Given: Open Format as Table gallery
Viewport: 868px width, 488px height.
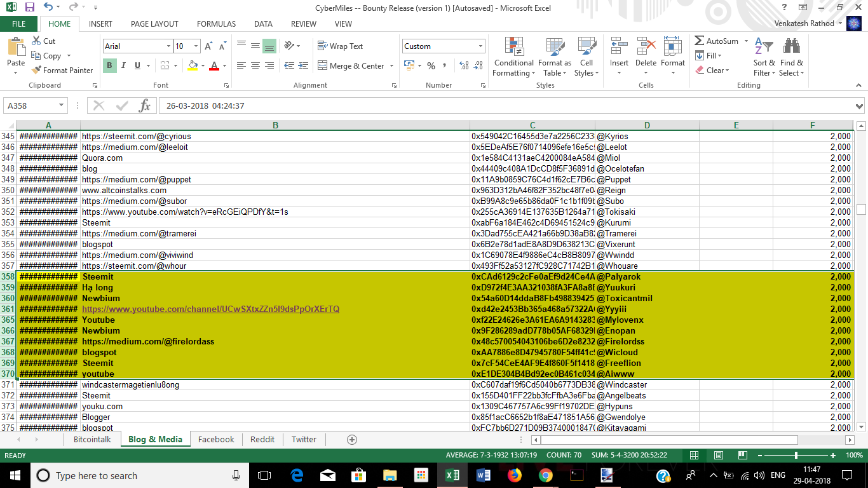Looking at the screenshot, I should pyautogui.click(x=554, y=57).
